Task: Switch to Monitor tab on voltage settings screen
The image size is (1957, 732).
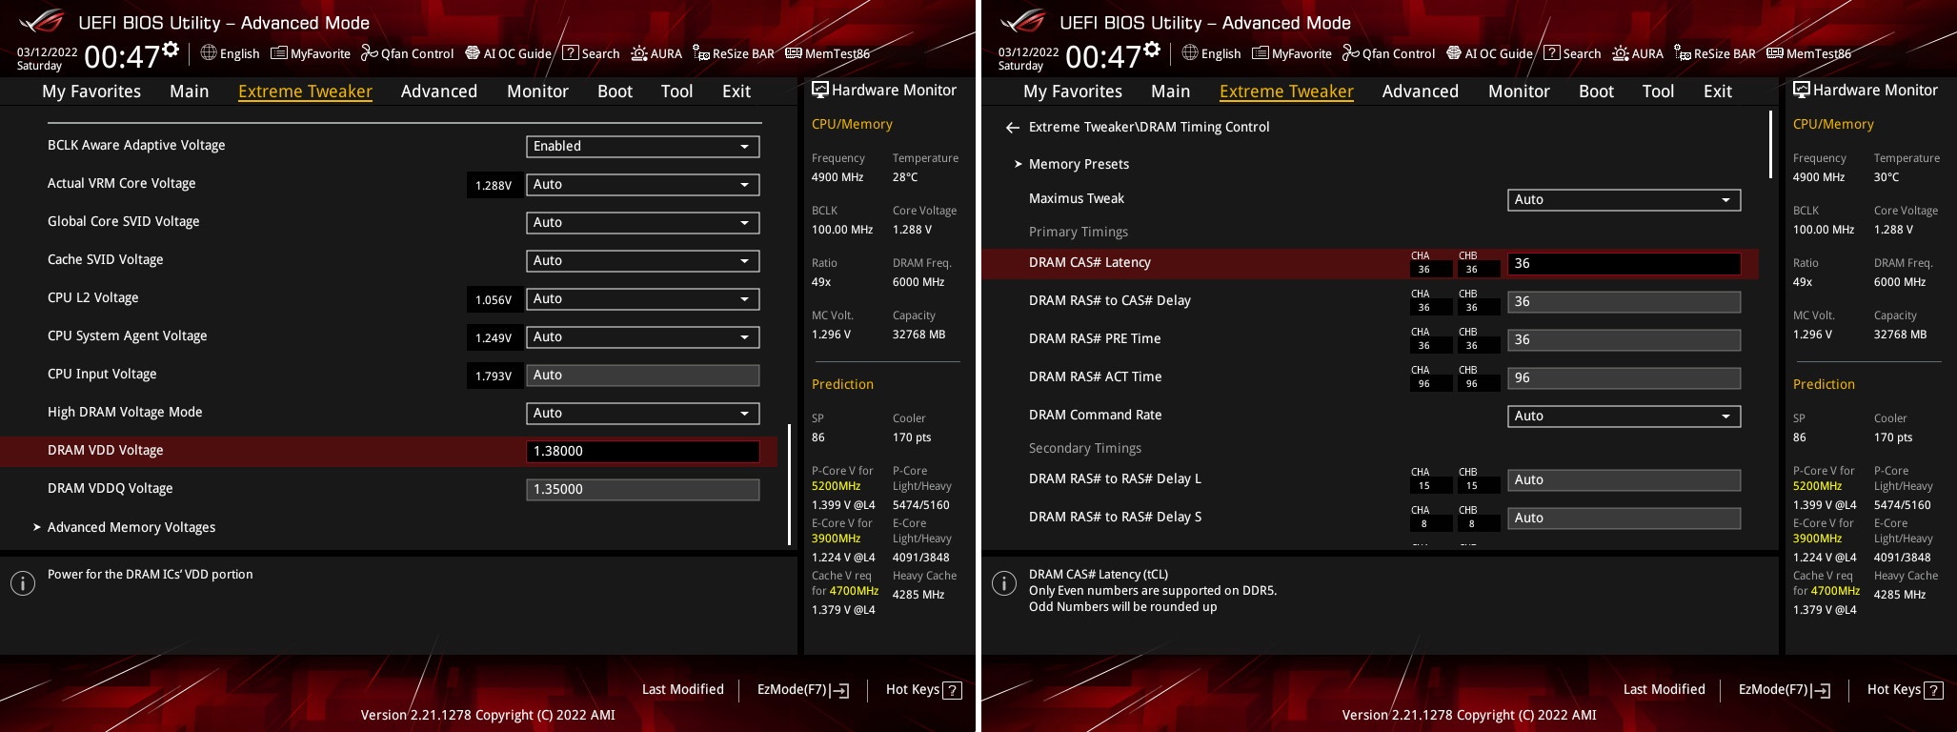Action: (537, 91)
